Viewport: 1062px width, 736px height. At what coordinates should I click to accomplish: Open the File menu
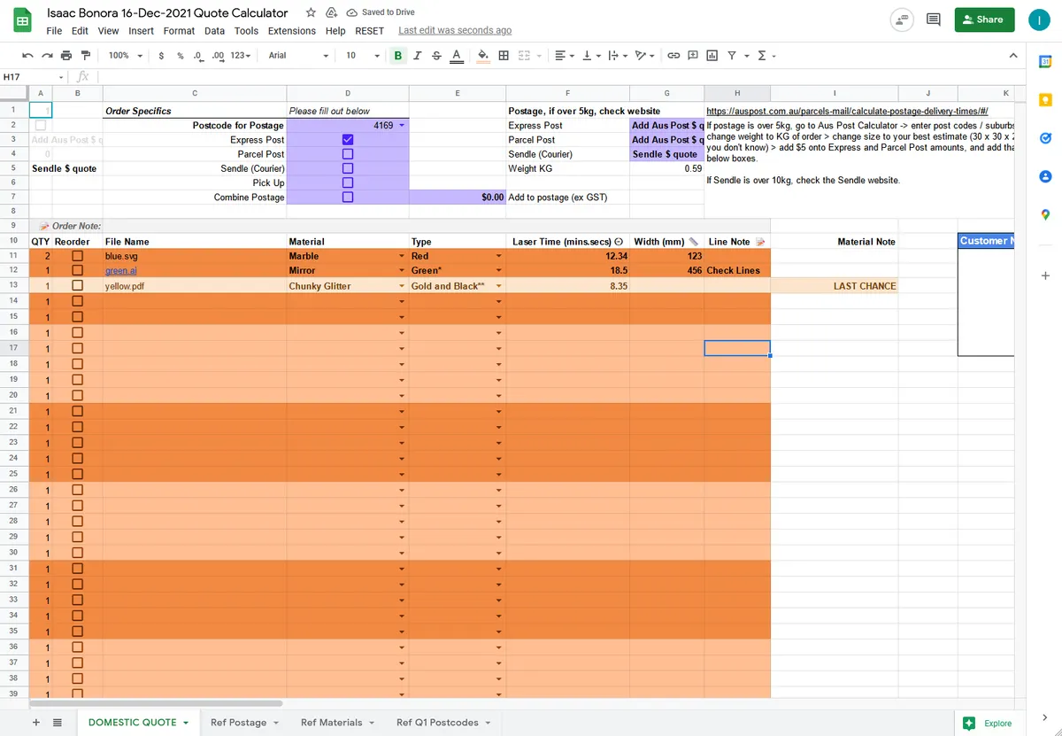point(54,30)
